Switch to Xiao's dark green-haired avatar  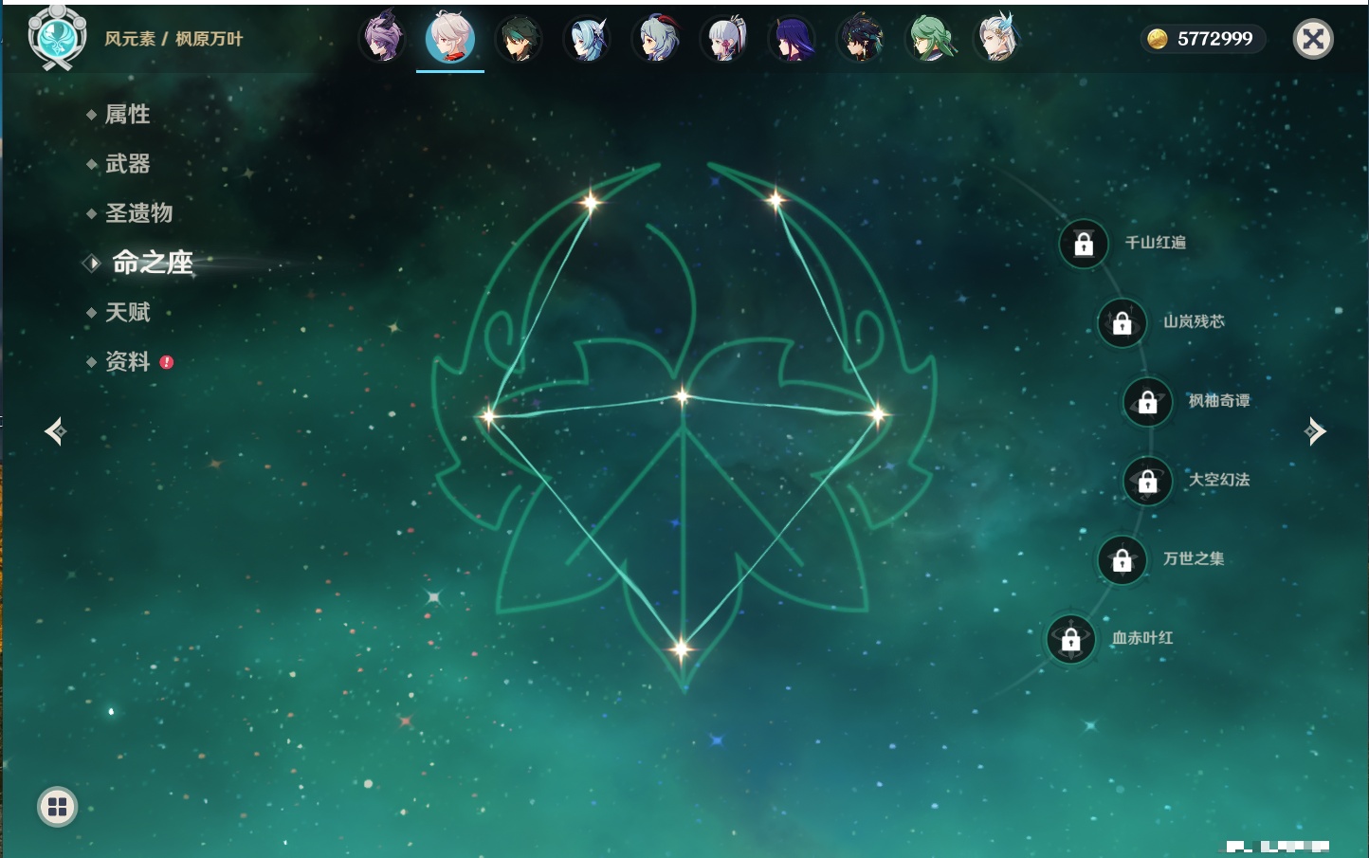(519, 39)
